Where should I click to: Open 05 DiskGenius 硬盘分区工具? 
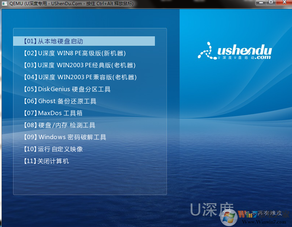[x=67, y=89]
